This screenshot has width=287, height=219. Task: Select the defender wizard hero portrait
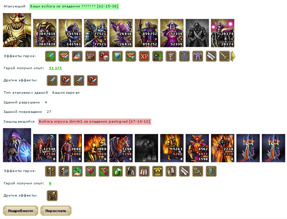point(17,145)
